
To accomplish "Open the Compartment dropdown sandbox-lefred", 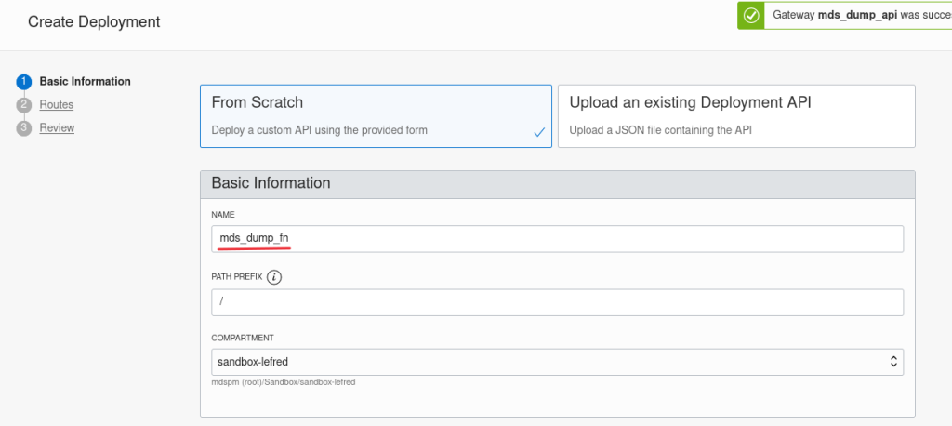I will click(558, 362).
